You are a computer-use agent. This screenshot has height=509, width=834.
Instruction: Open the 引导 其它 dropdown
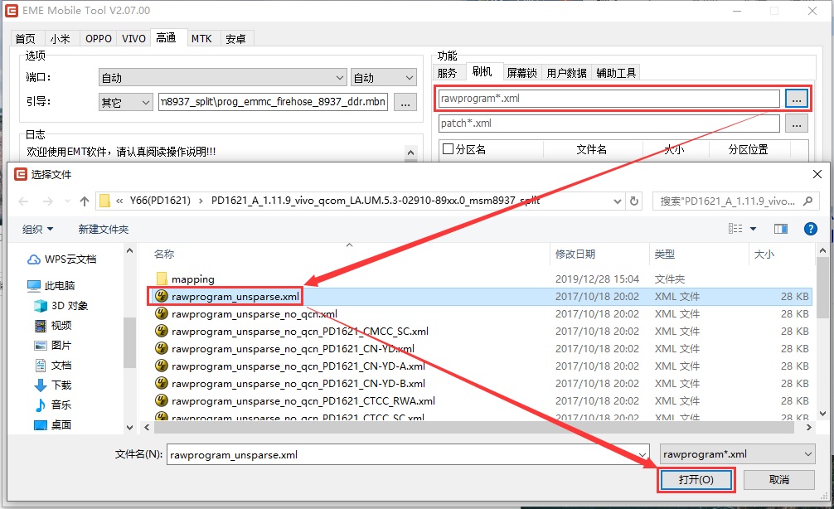pyautogui.click(x=125, y=102)
